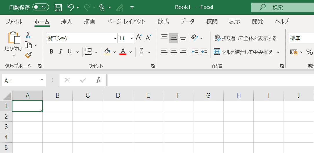Apply percent style format
The image size is (314, 153).
(x=309, y=52)
